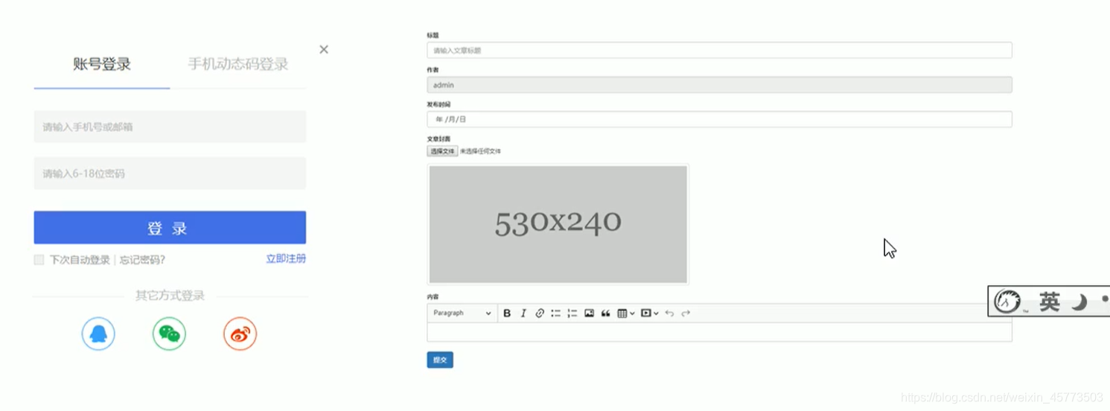Focus the article title input field
This screenshot has width=1110, height=411.
click(719, 50)
